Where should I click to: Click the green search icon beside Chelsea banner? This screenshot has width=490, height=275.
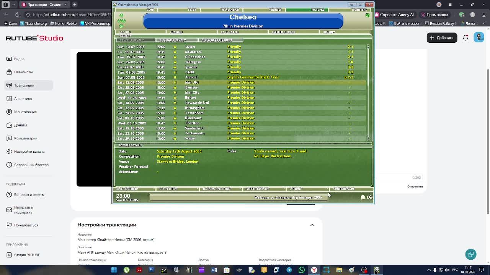click(367, 15)
